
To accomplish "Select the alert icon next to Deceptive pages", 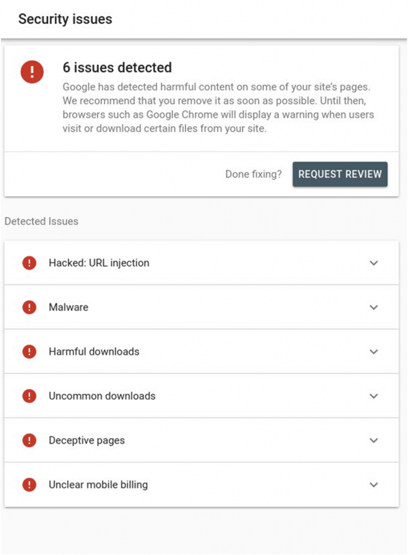I will tap(28, 440).
